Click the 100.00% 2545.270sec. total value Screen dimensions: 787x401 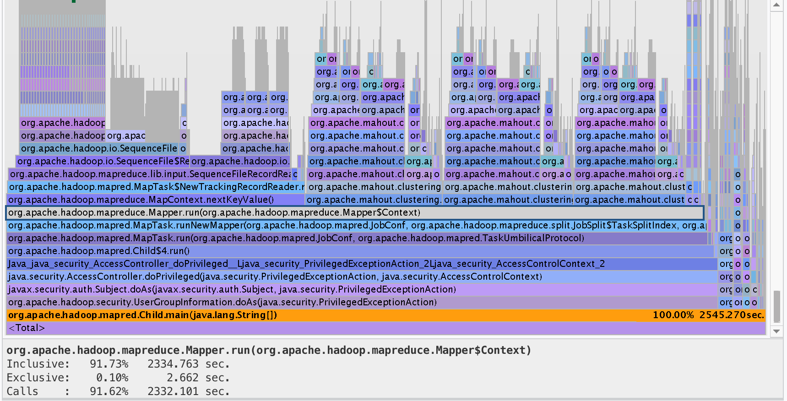click(708, 315)
